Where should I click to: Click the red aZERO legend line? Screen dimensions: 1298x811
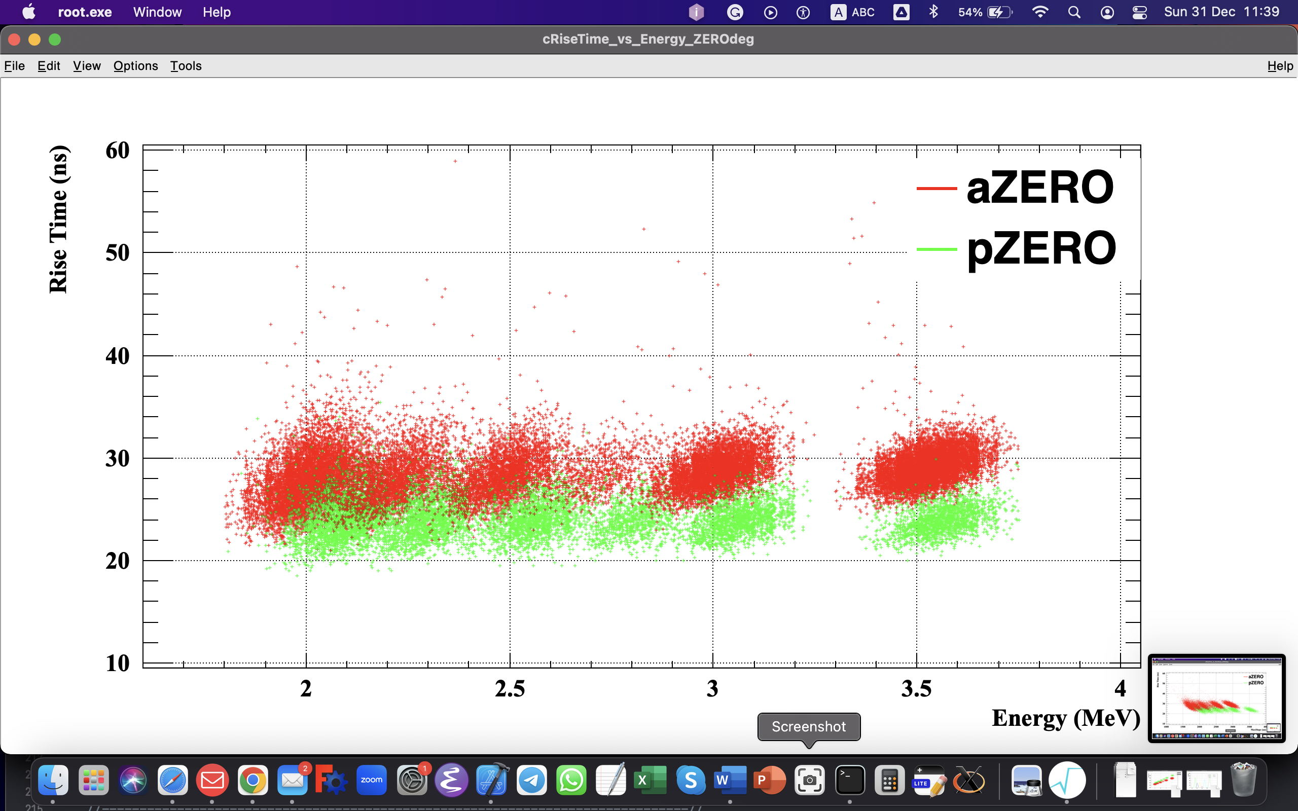coord(936,188)
